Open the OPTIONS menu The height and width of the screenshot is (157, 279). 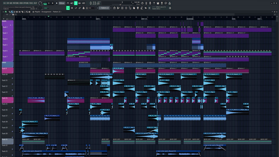[x=27, y=3]
